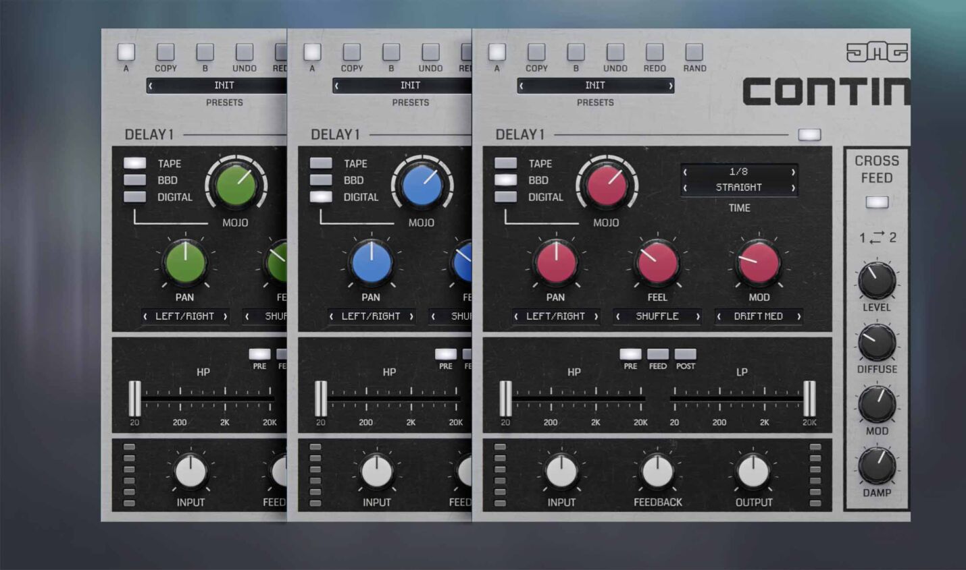Click the red MOJO knob

pos(607,185)
